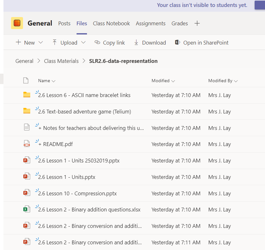Click the SharePoint icon in the toolbar
The width and height of the screenshot is (265, 250).
pos(178,42)
